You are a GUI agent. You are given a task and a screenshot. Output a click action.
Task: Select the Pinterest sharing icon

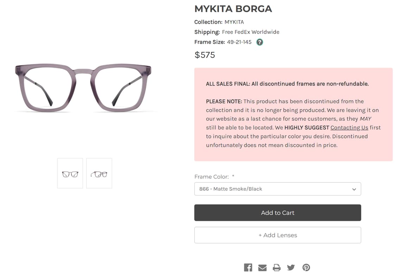coord(306,267)
